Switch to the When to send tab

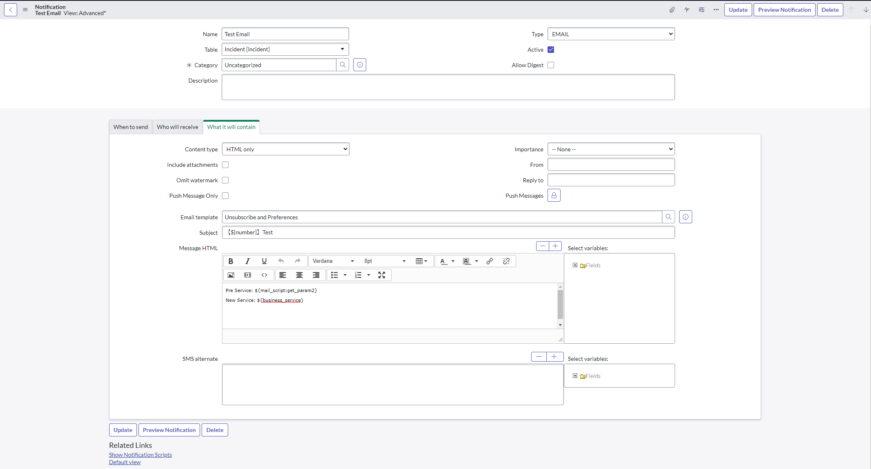pyautogui.click(x=130, y=127)
